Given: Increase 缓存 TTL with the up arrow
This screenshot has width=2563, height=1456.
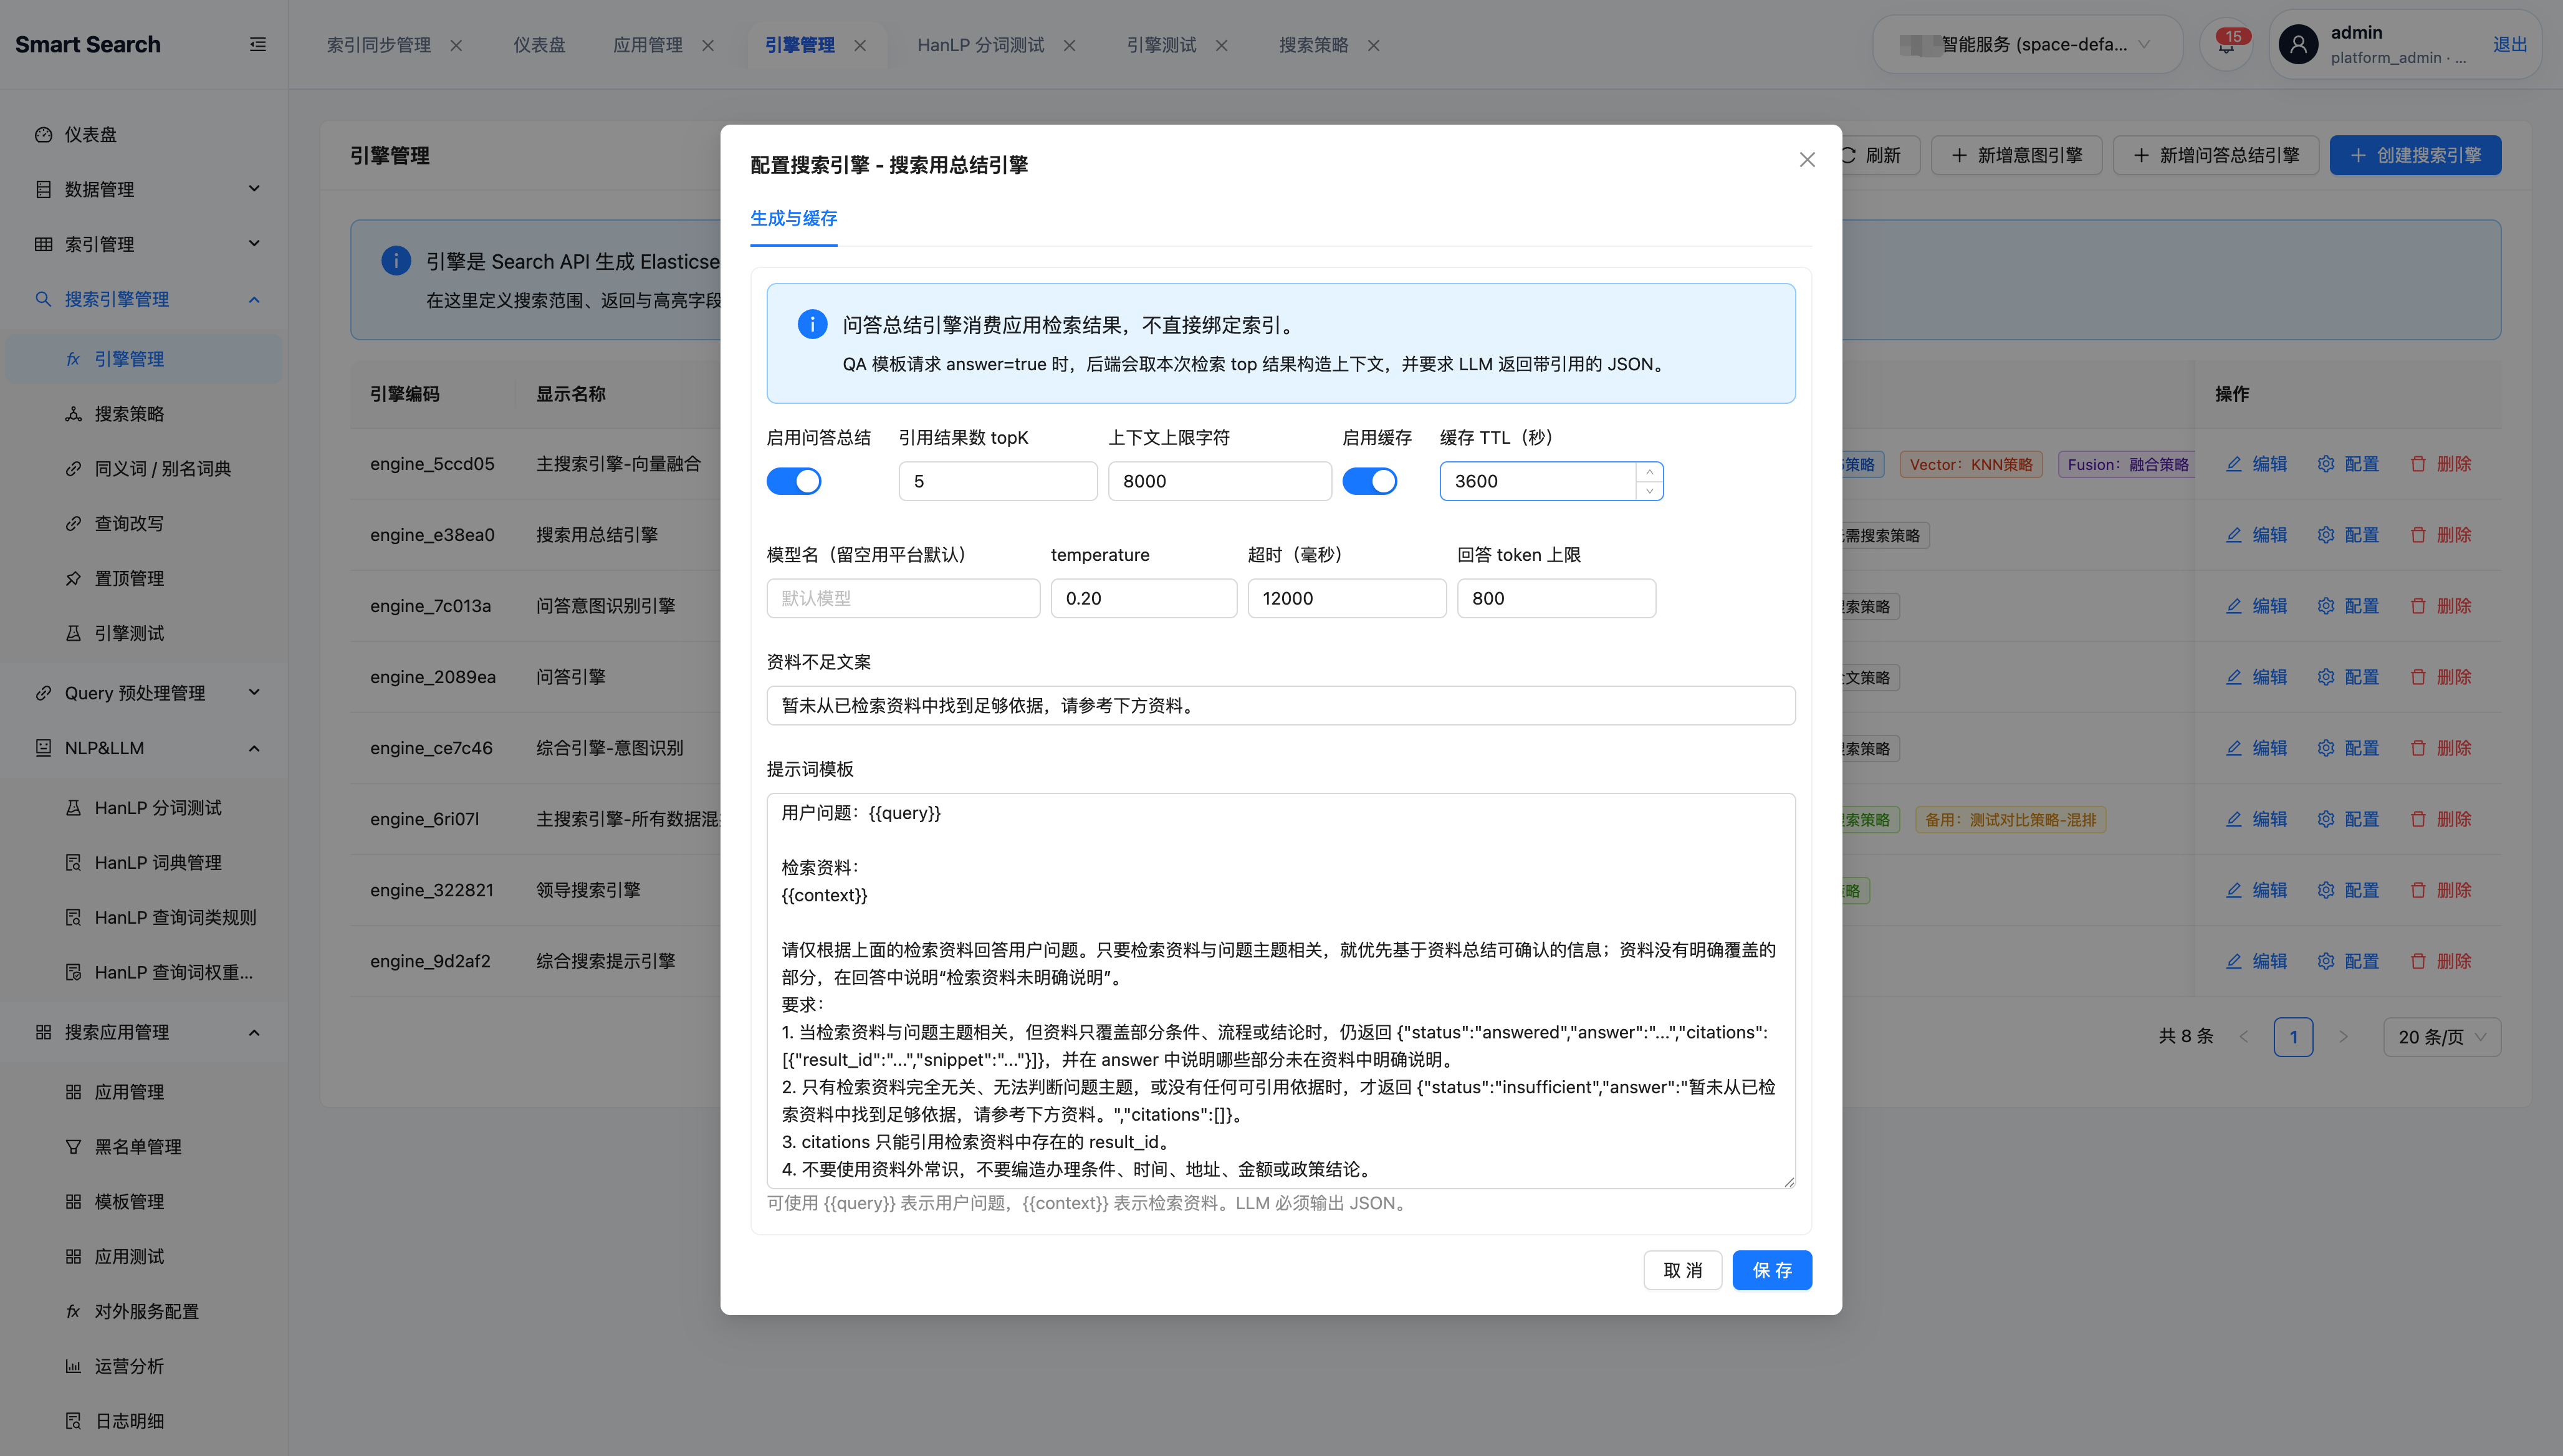Looking at the screenshot, I should (x=1649, y=472).
